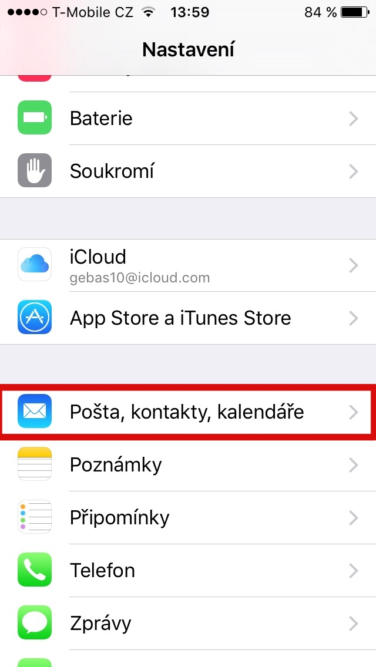Tap the App Store icon

click(35, 317)
